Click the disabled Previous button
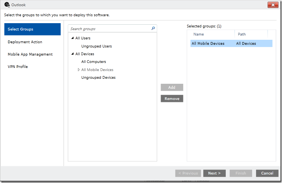Viewport: 282px width, 183px height. 188,173
